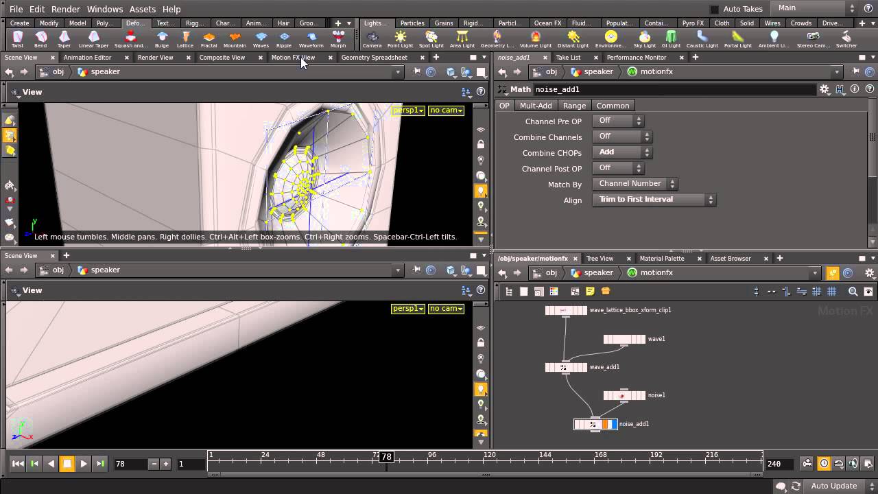This screenshot has width=878, height=494.
Task: Add an Ambient Light
Action: [x=774, y=39]
